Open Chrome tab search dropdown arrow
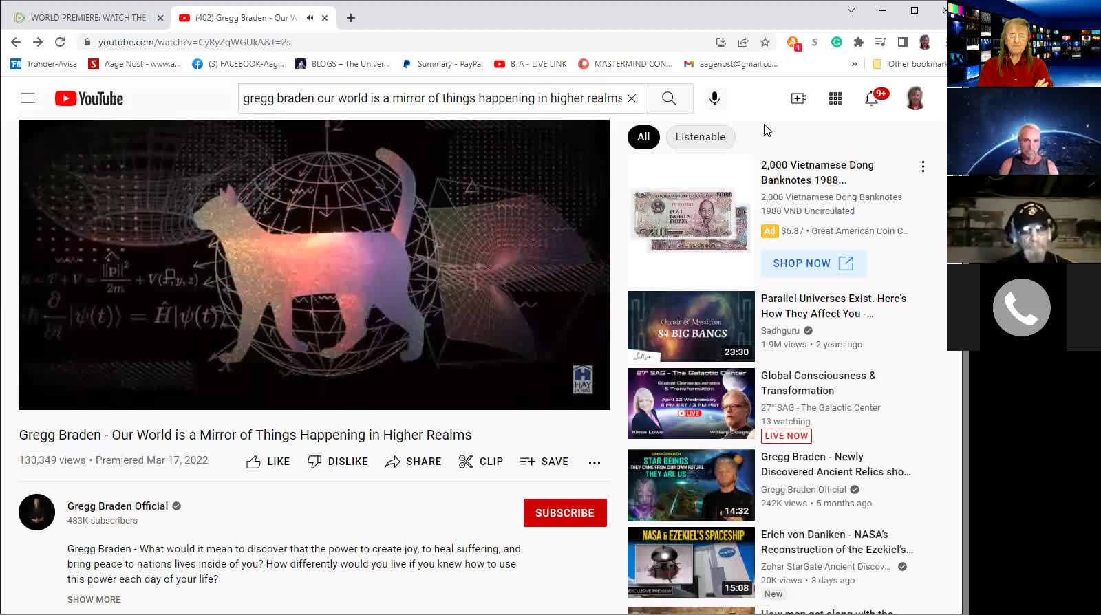This screenshot has width=1101, height=615. click(x=851, y=10)
